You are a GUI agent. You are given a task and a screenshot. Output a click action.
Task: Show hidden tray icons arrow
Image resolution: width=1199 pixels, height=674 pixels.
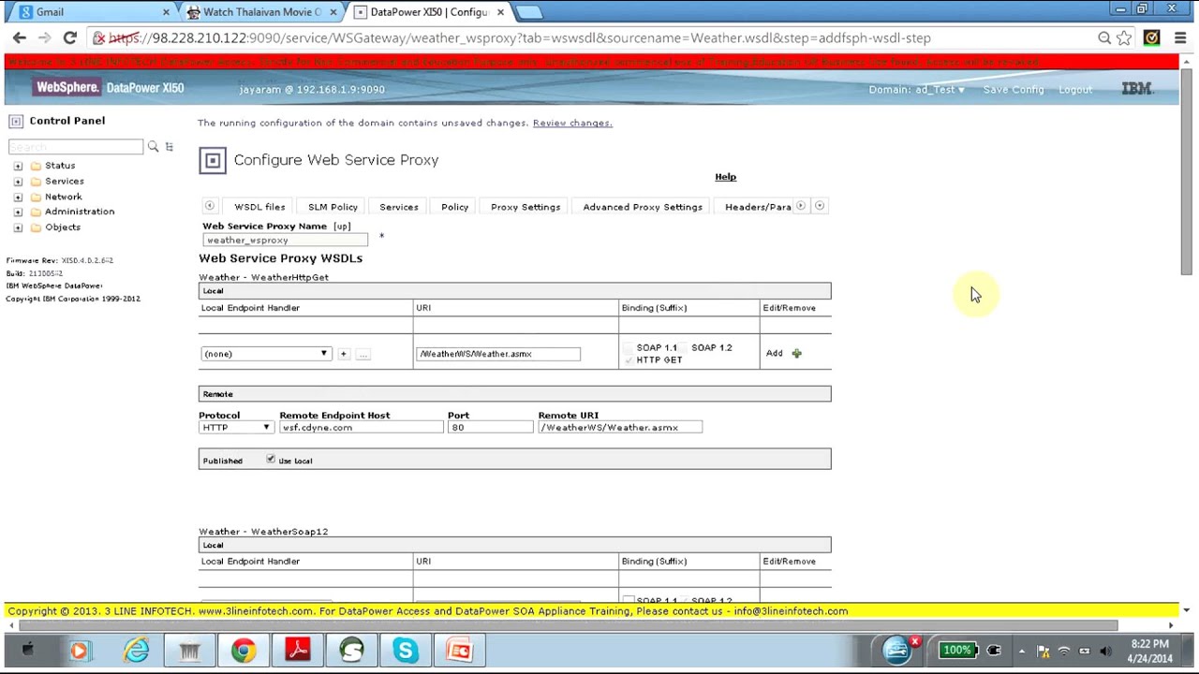(1022, 651)
